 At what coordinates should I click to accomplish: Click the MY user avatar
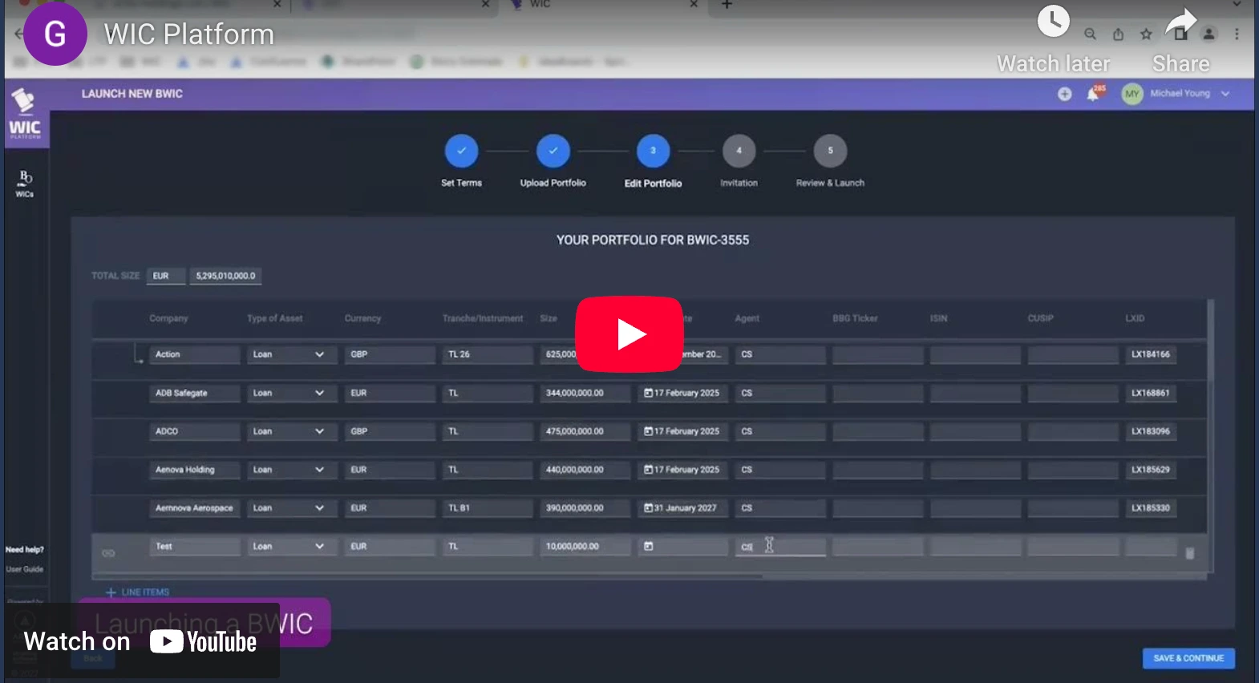point(1131,94)
